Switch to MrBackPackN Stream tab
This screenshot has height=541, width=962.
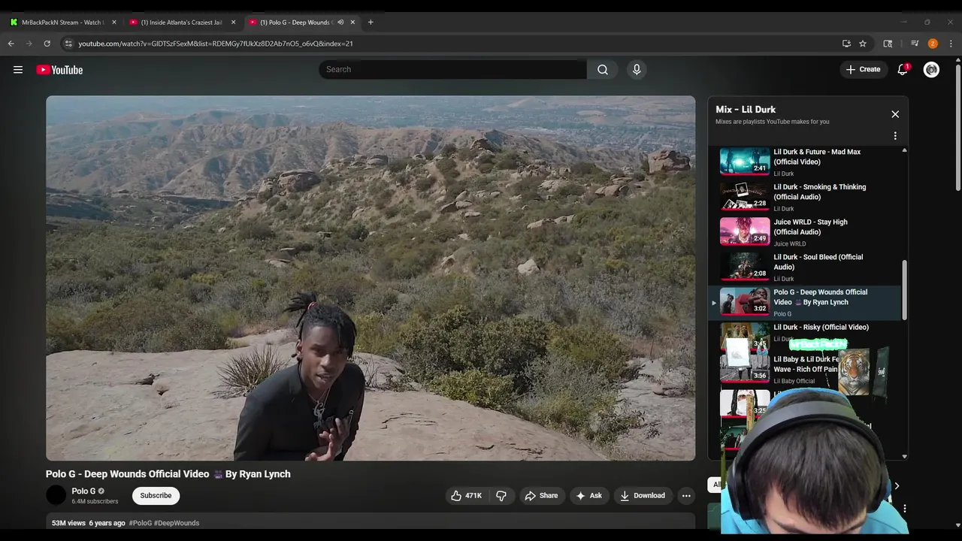click(62, 23)
